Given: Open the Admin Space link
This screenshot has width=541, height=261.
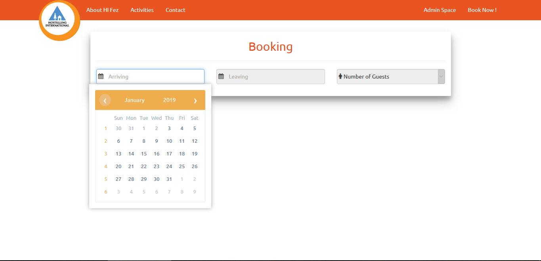Looking at the screenshot, I should click(x=440, y=10).
